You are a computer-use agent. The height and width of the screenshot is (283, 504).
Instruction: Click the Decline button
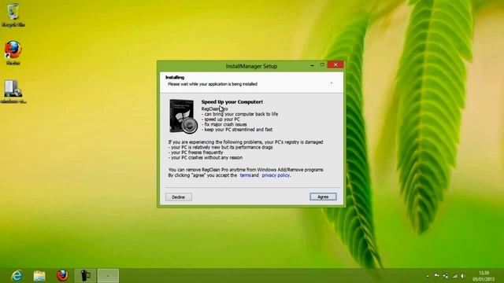click(179, 197)
